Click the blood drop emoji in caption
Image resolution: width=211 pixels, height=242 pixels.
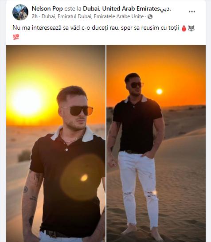(184, 28)
